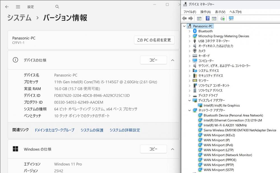280x173 pixels.
Task: Expand the カメラ category
Action: [x=190, y=51]
